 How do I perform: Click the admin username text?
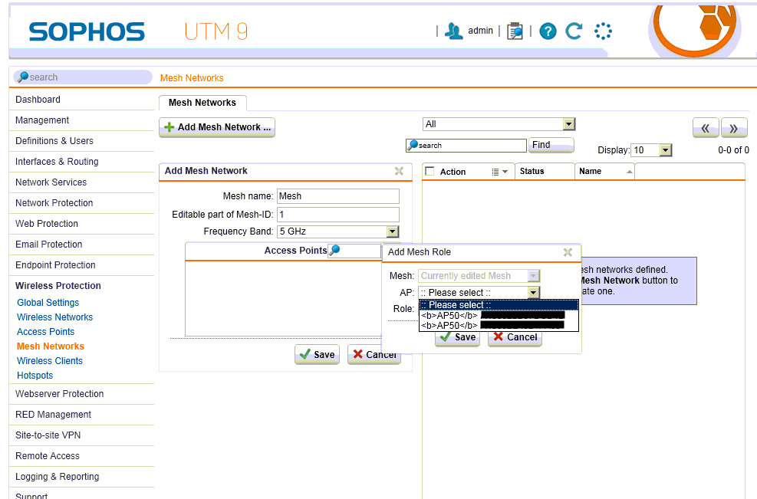click(x=480, y=31)
